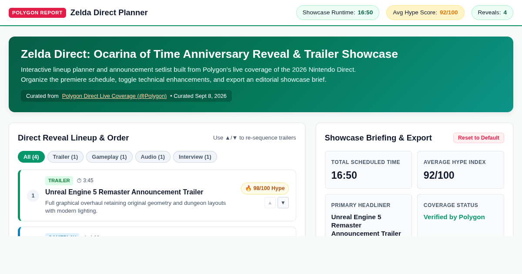Image resolution: width=522 pixels, height=274 pixels.
Task: Filter the lineup by Audio (1)
Action: 153,157
